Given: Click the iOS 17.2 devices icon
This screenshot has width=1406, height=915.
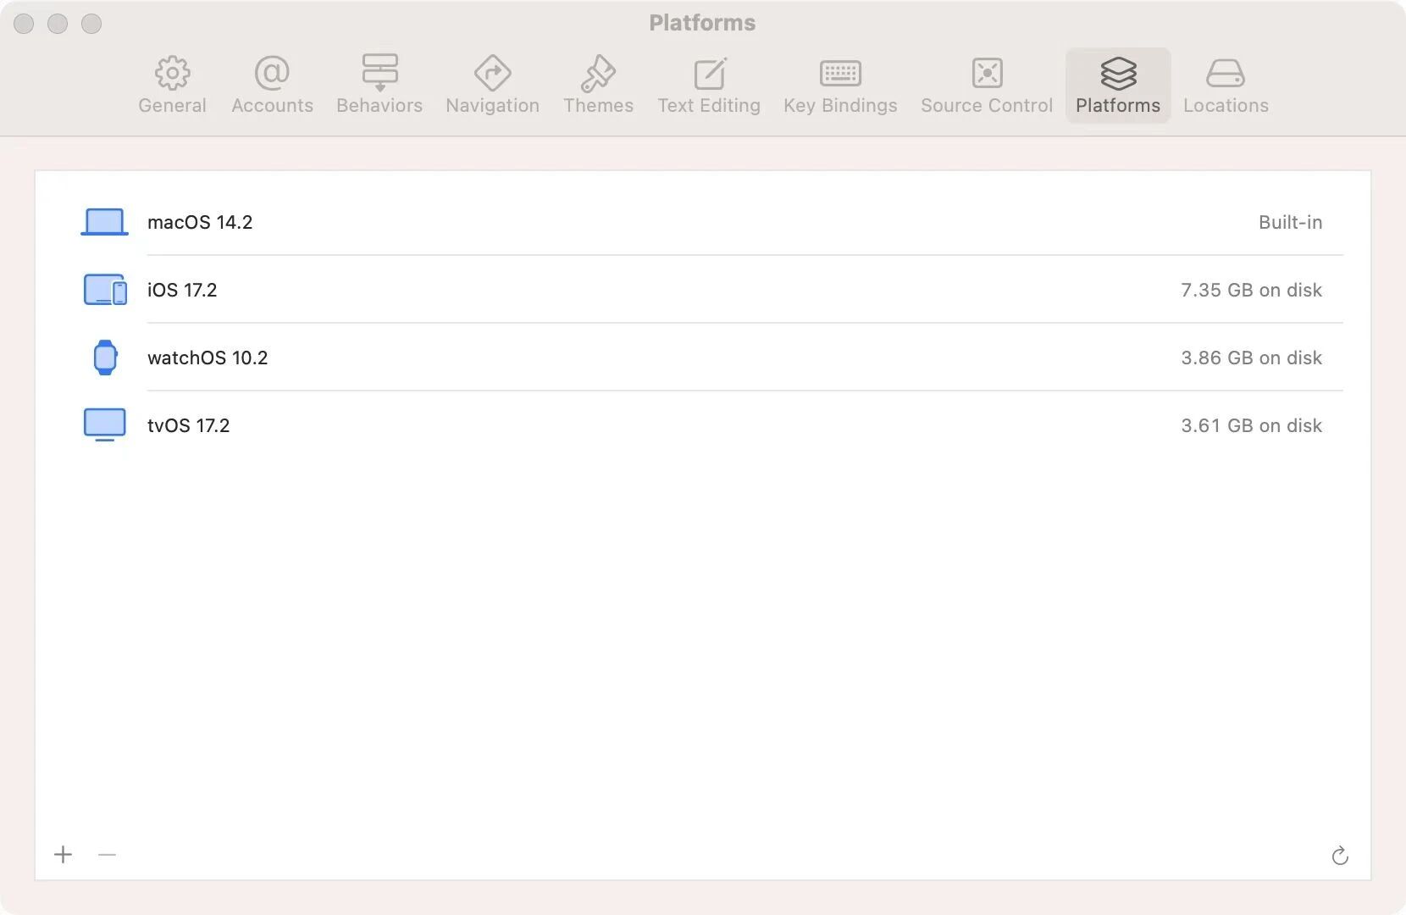Looking at the screenshot, I should pos(105,290).
